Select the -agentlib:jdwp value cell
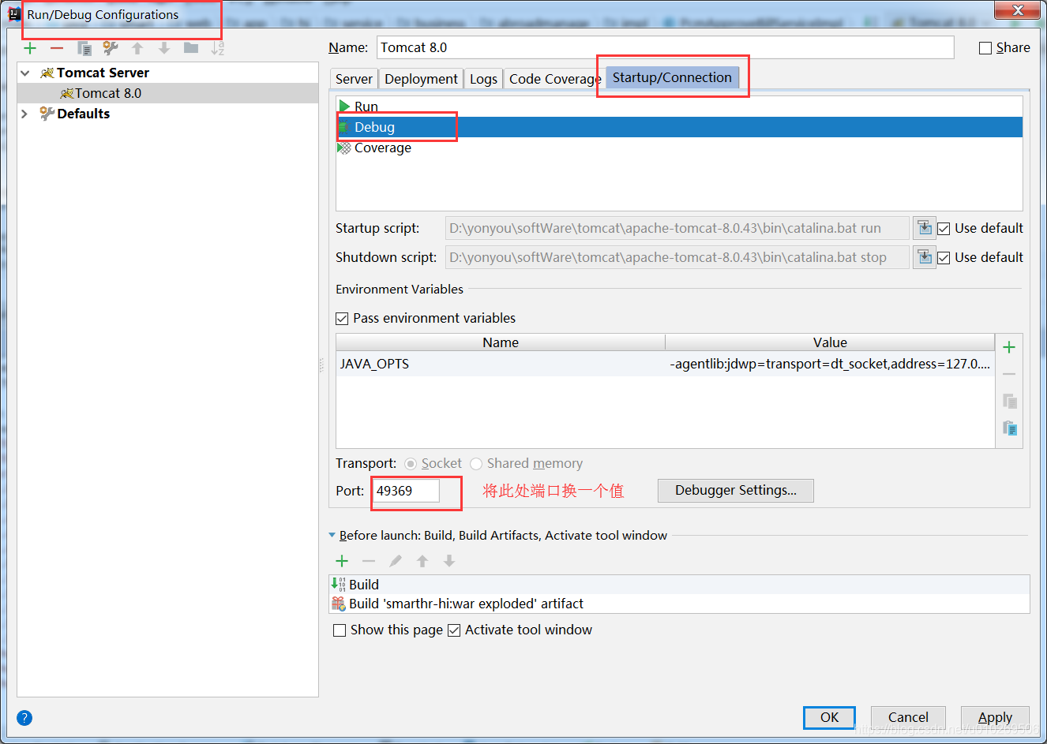The image size is (1047, 744). point(830,364)
